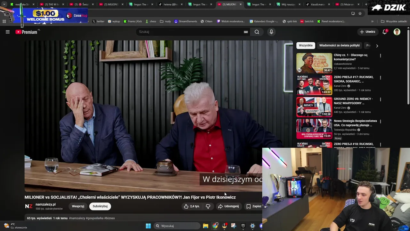Click the search magnifier button
The height and width of the screenshot is (231, 410).
point(257,32)
